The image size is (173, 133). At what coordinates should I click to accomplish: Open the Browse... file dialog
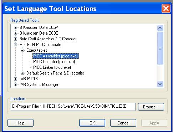tap(151, 107)
